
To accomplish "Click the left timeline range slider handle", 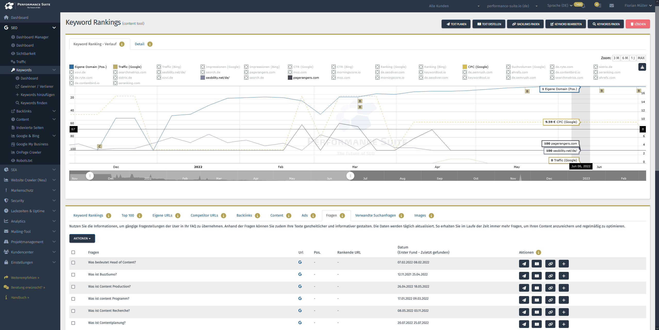I will coord(90,176).
